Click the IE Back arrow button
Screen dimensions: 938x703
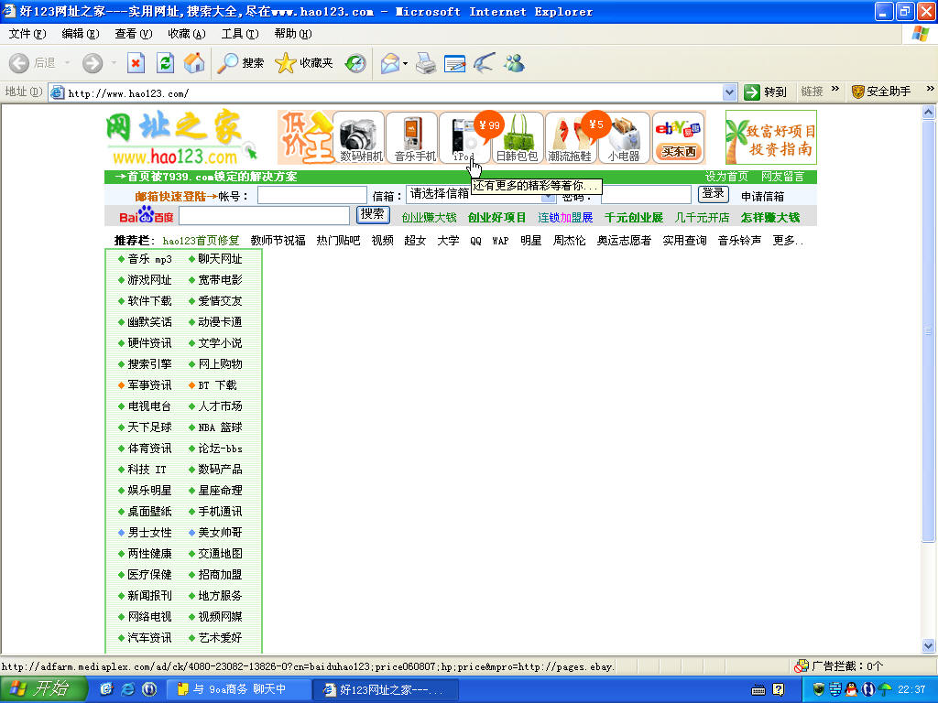click(x=19, y=63)
